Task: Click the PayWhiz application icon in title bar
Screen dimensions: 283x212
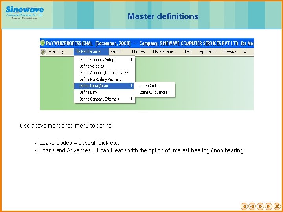Action: click(42, 43)
